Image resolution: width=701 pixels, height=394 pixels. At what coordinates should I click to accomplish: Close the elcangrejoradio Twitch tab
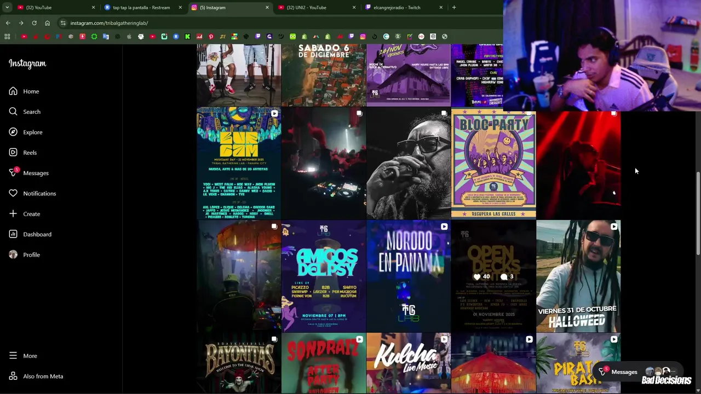(441, 7)
